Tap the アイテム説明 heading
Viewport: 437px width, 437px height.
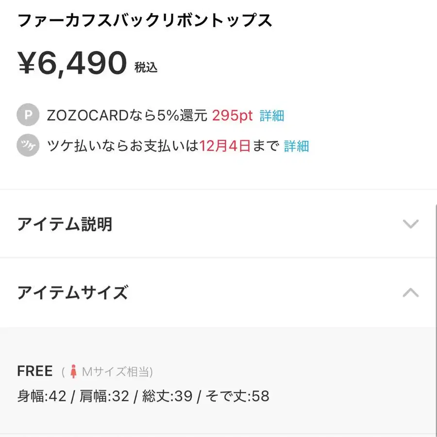(x=65, y=224)
